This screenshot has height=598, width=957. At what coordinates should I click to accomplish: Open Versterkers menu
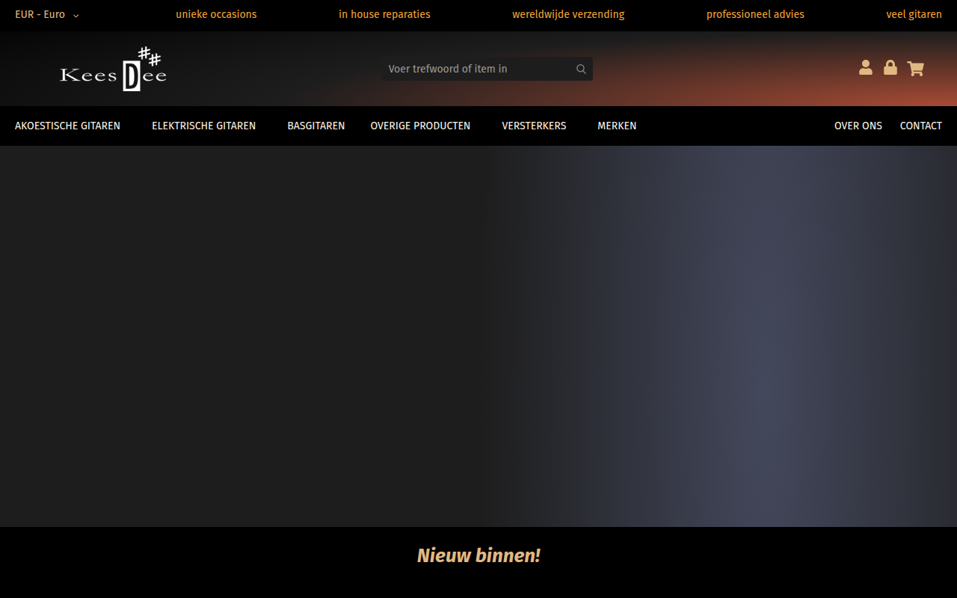tap(534, 126)
